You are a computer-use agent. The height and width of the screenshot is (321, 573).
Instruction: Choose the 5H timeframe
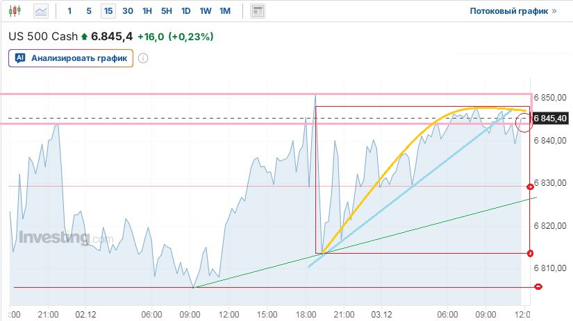click(167, 11)
